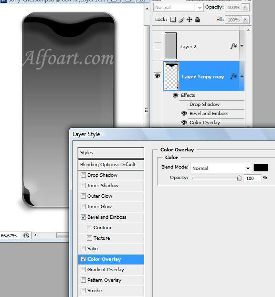Select Blending Options: Default
This screenshot has height=297, width=275.
point(111,164)
